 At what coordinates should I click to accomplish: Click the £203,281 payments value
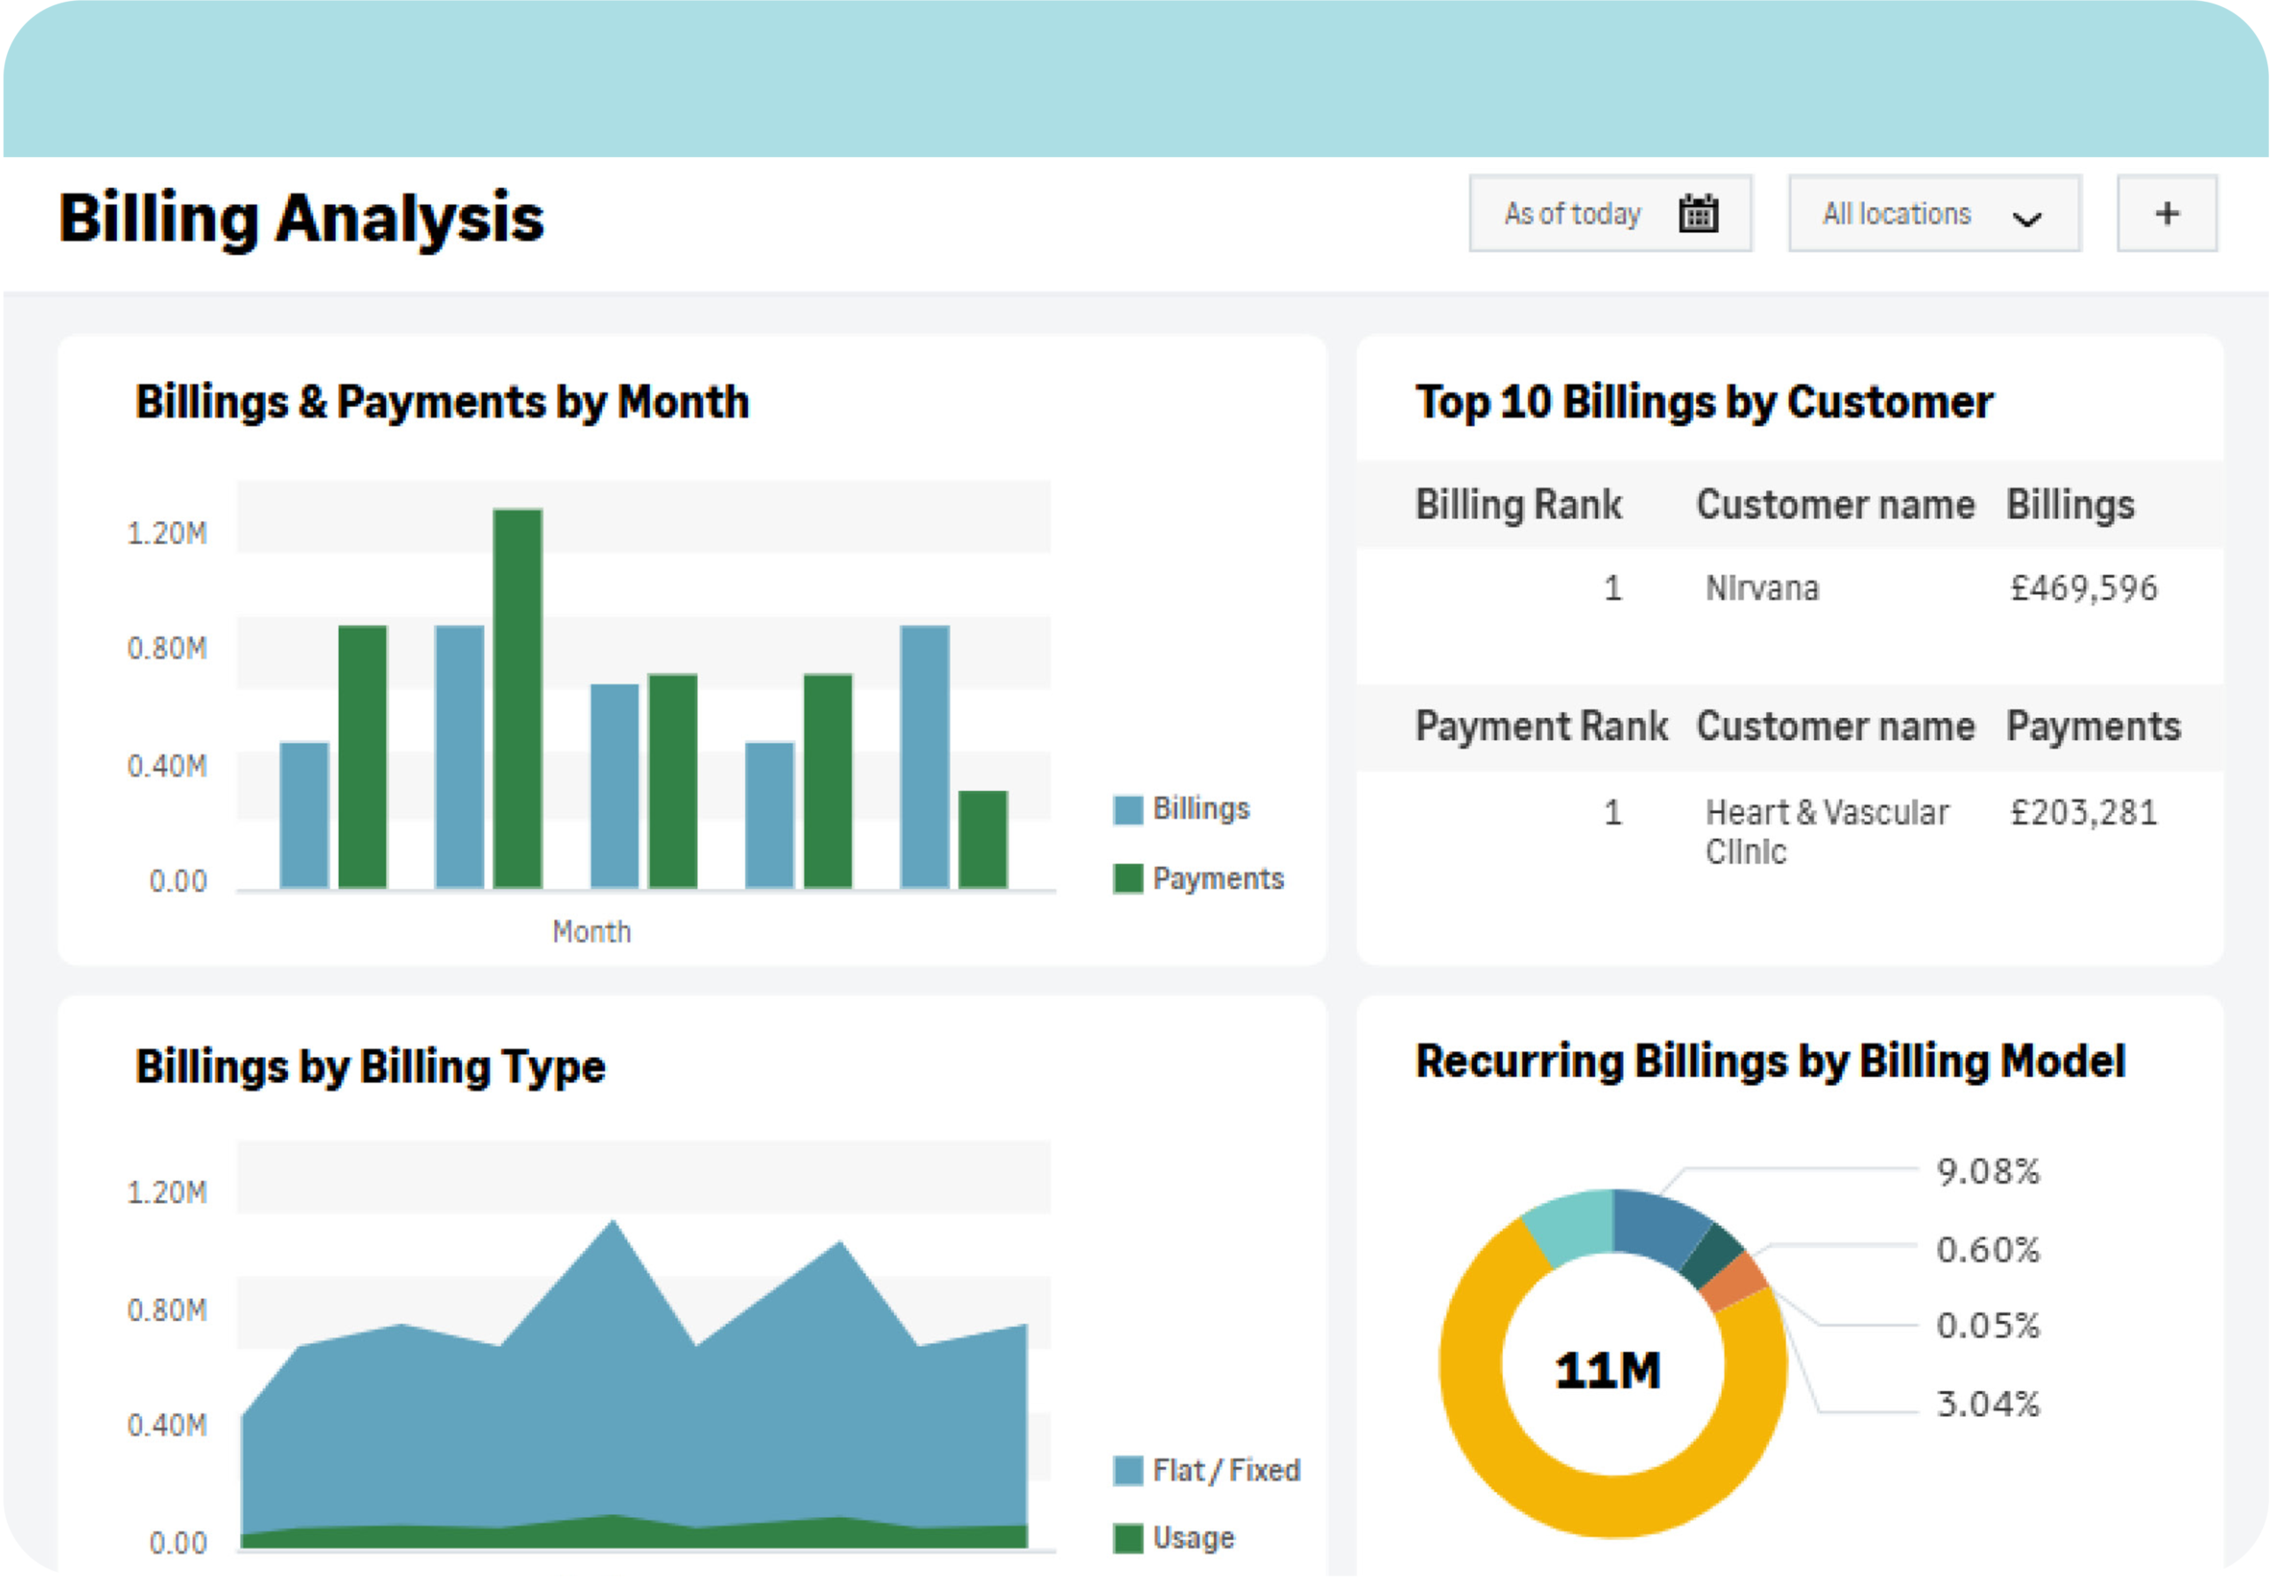pos(2083,813)
